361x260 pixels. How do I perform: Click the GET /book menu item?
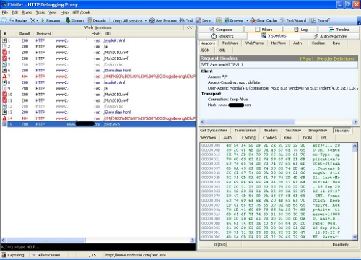click(81, 12)
